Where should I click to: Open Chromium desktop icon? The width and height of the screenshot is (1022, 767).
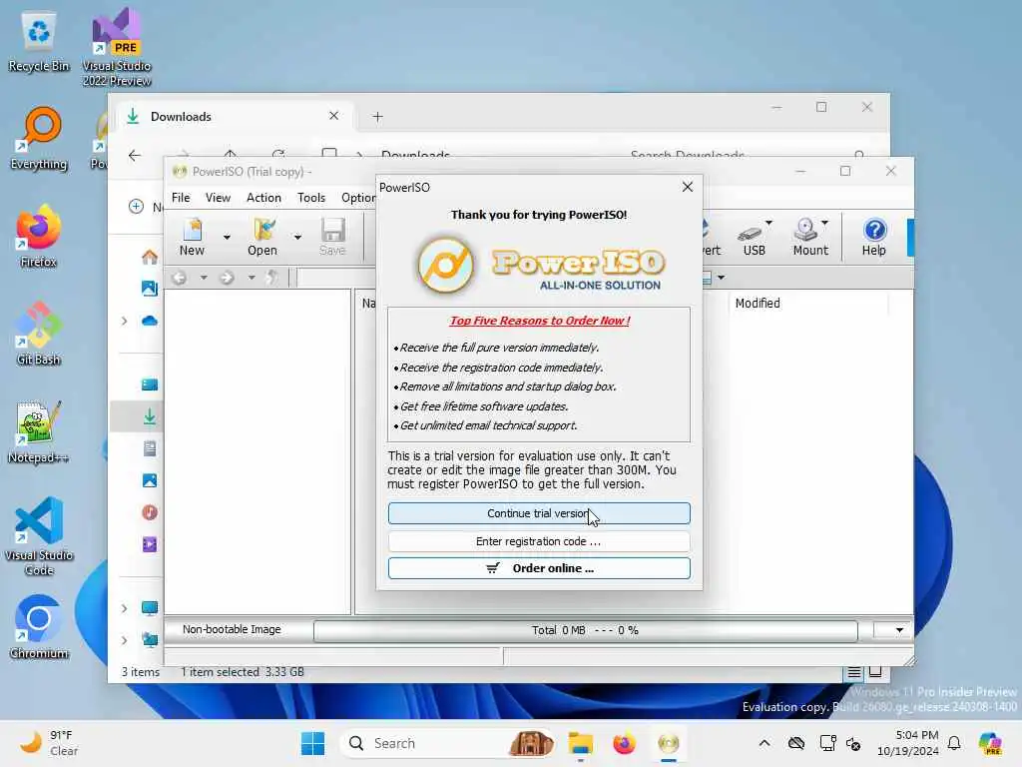tap(39, 627)
